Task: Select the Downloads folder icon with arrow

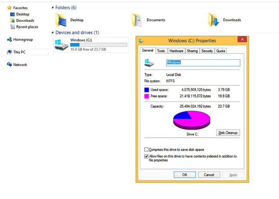Action: 214,20
